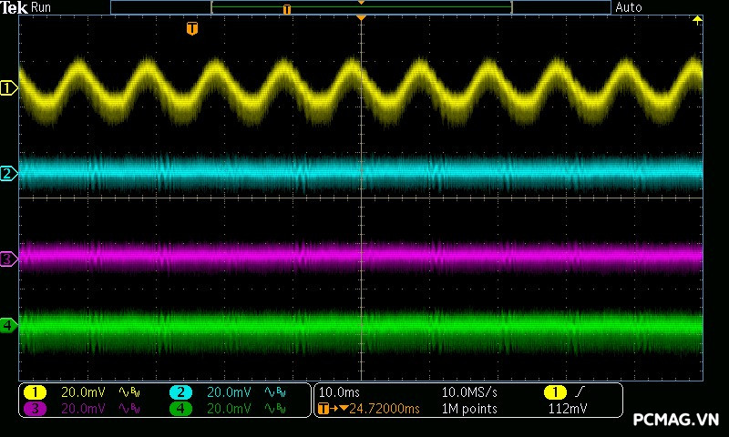729x437 pixels.
Task: Click the 112mV trigger level readout
Action: coord(567,409)
